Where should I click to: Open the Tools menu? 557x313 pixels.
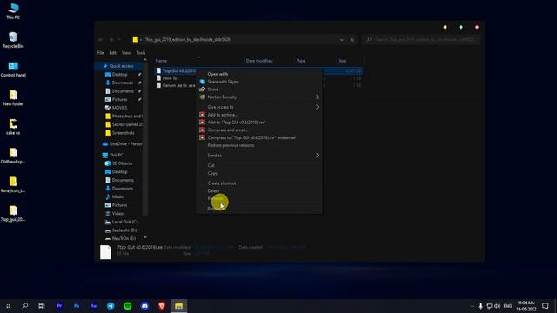[141, 53]
